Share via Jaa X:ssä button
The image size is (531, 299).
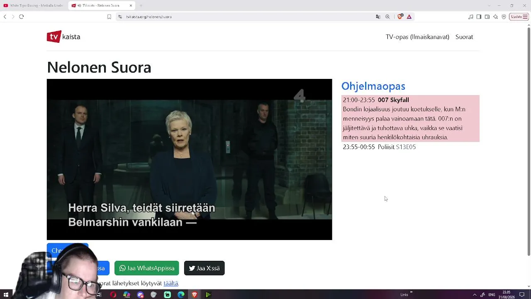204,268
